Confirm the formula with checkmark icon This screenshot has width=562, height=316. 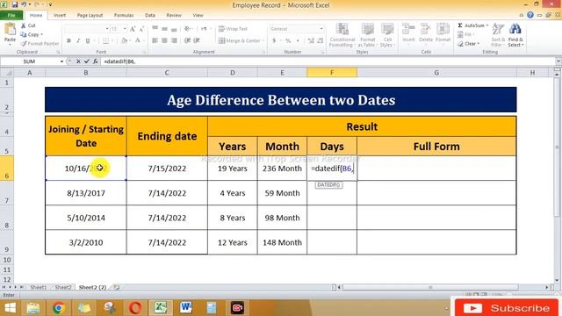87,61
